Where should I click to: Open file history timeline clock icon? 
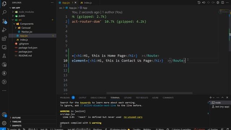coord(199,3)
